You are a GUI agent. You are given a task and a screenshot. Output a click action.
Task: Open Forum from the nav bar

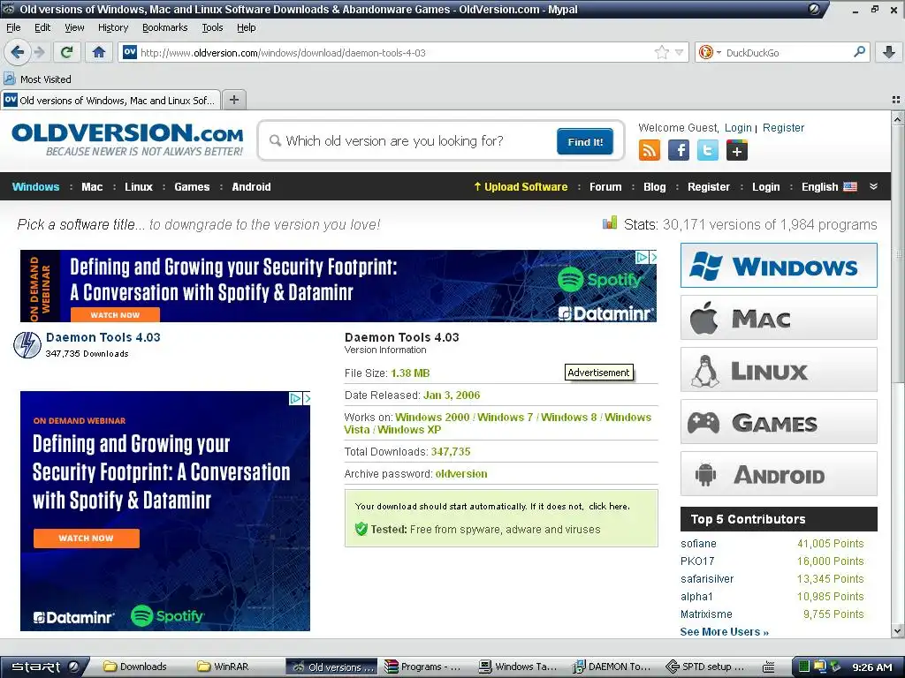tap(605, 186)
